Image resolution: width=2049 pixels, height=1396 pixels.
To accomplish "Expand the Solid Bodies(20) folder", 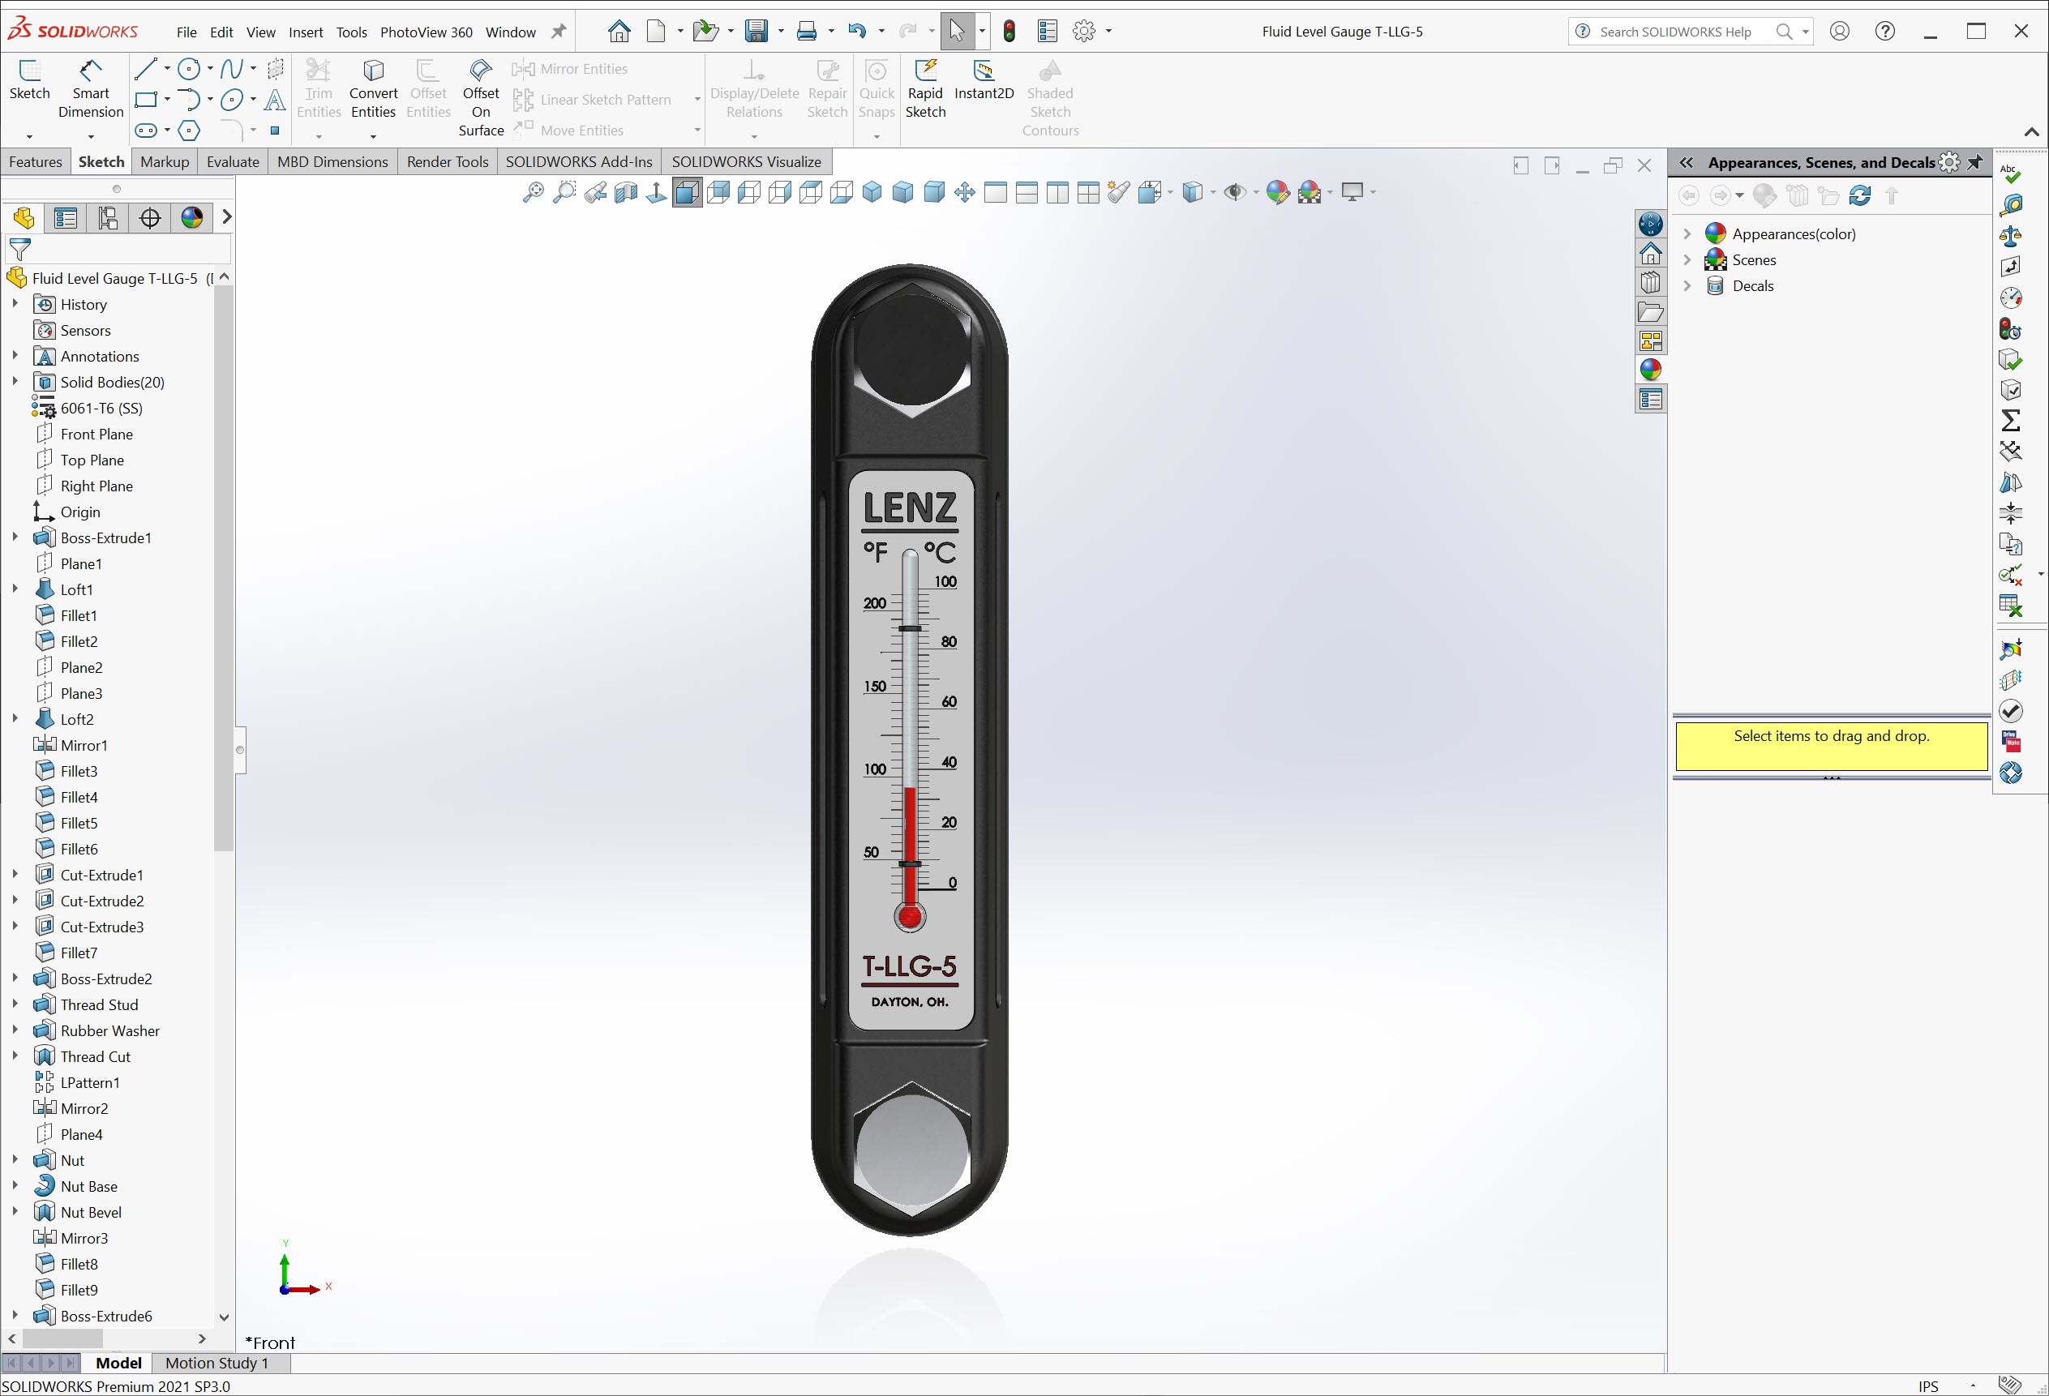I will (x=15, y=382).
